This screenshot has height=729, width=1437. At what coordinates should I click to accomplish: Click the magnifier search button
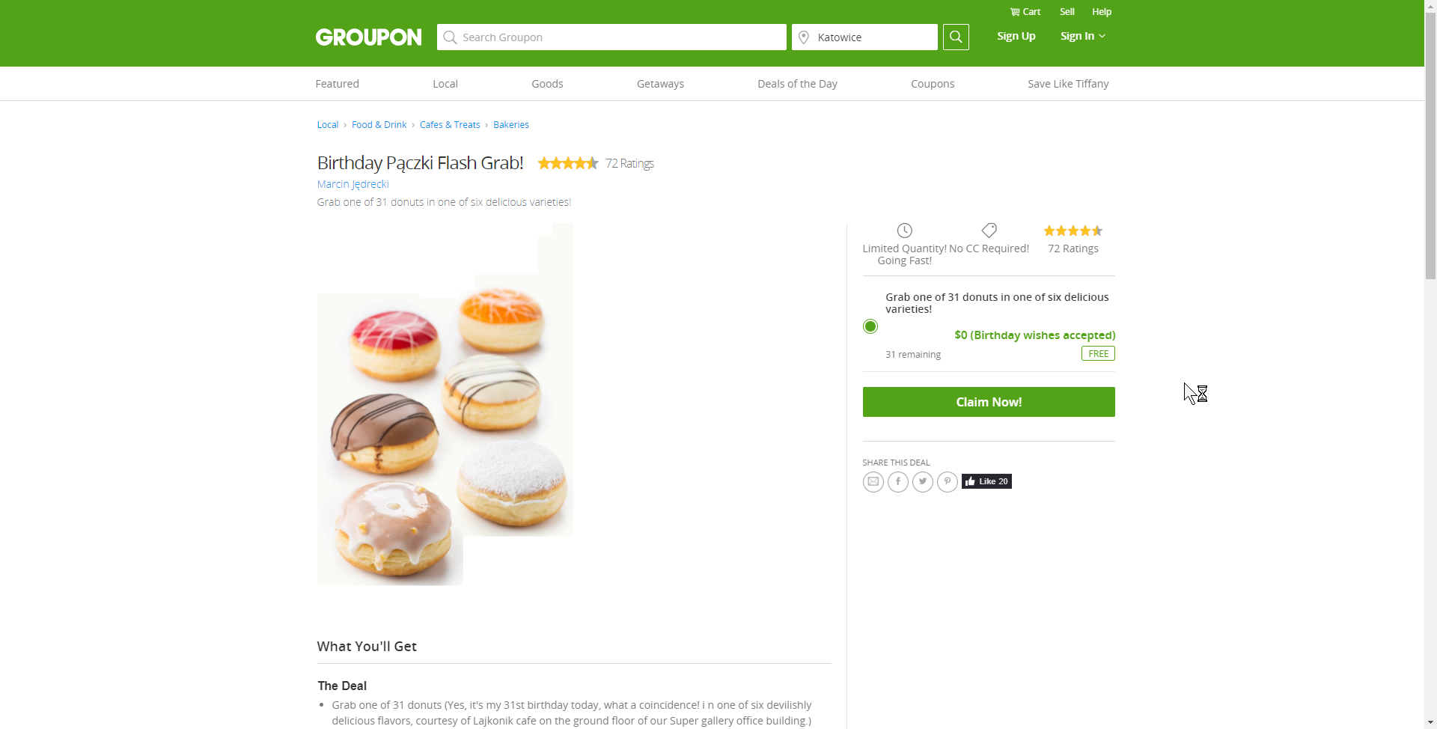[x=956, y=37]
